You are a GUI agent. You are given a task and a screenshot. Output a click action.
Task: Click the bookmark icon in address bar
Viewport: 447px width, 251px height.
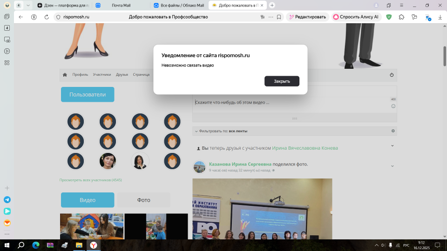click(x=279, y=17)
